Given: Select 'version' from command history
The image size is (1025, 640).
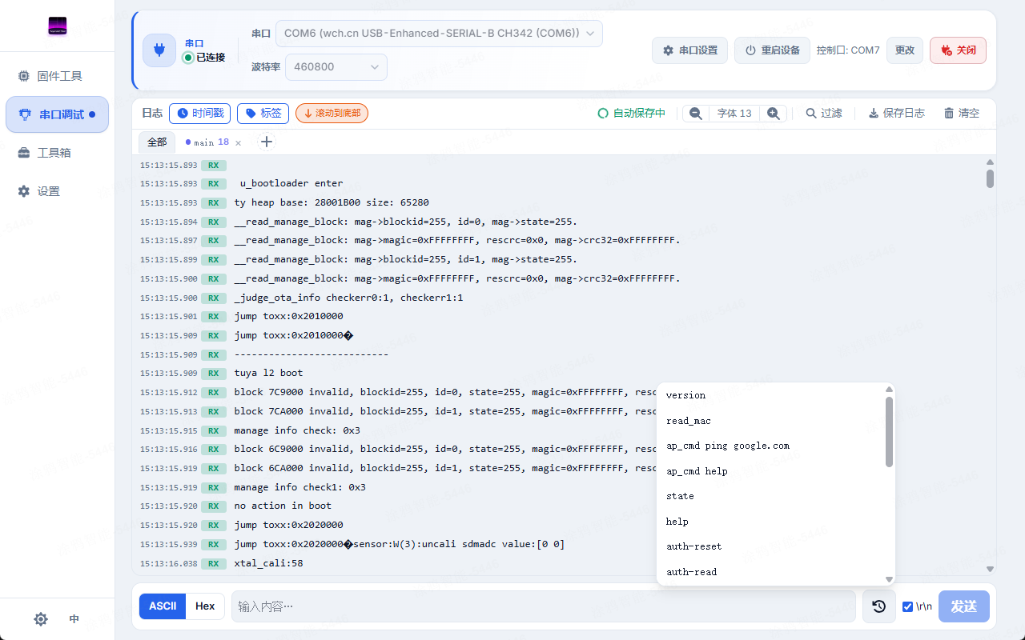Looking at the screenshot, I should tap(770, 395).
